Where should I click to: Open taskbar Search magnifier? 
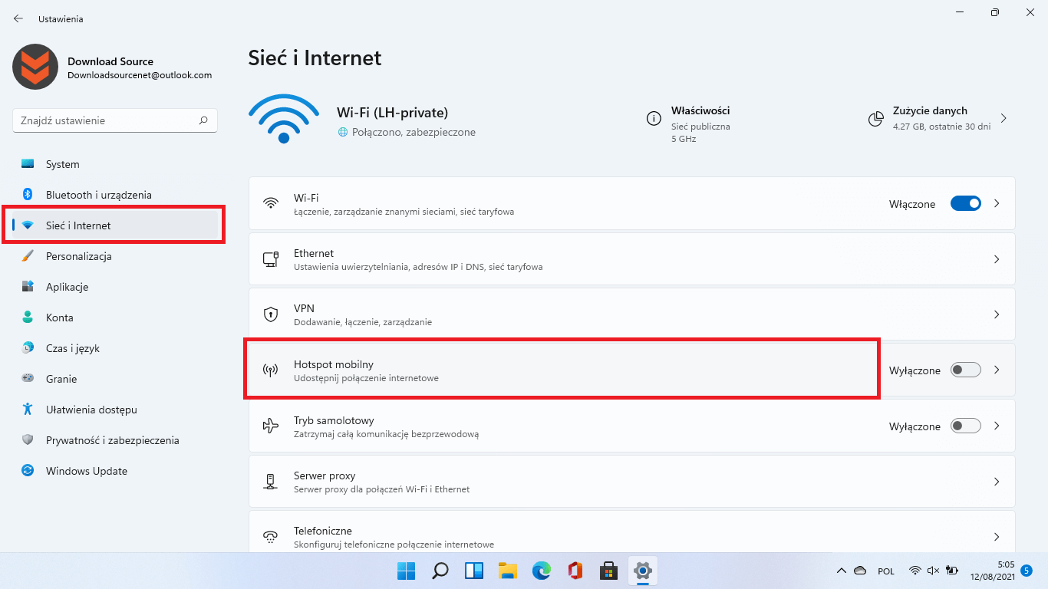[x=440, y=571]
